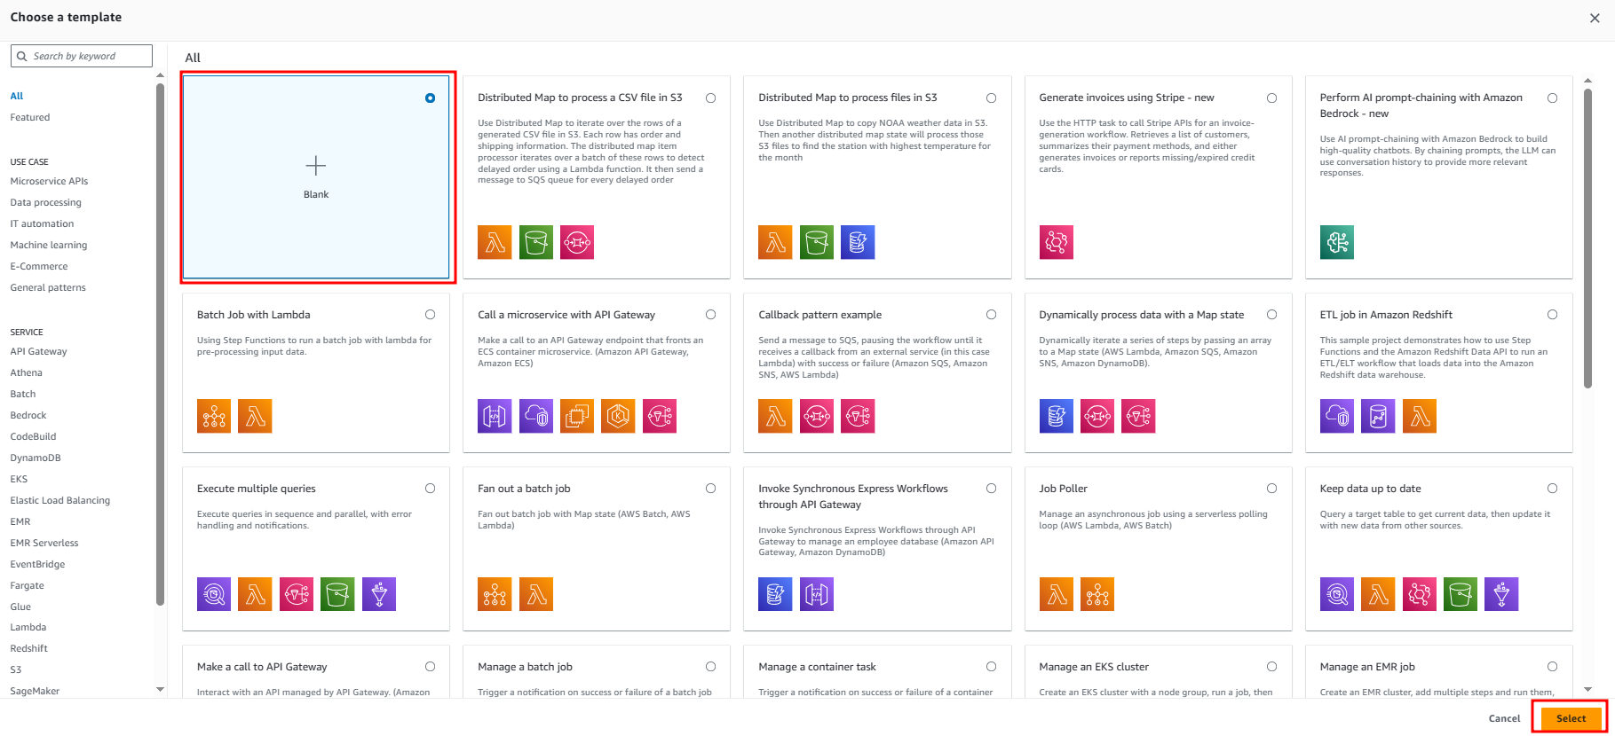
Task: Click Glue icon in Keep data up to date card
Action: pos(1501,594)
